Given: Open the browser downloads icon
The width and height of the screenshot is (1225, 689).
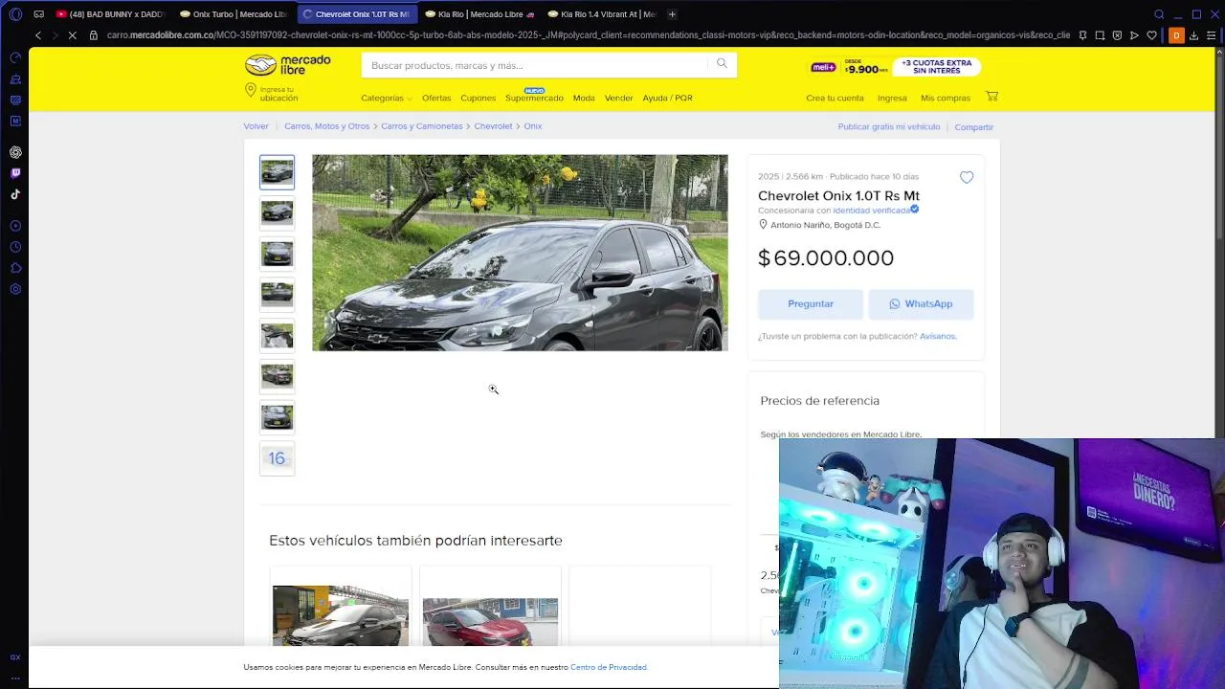Looking at the screenshot, I should click(x=1193, y=35).
